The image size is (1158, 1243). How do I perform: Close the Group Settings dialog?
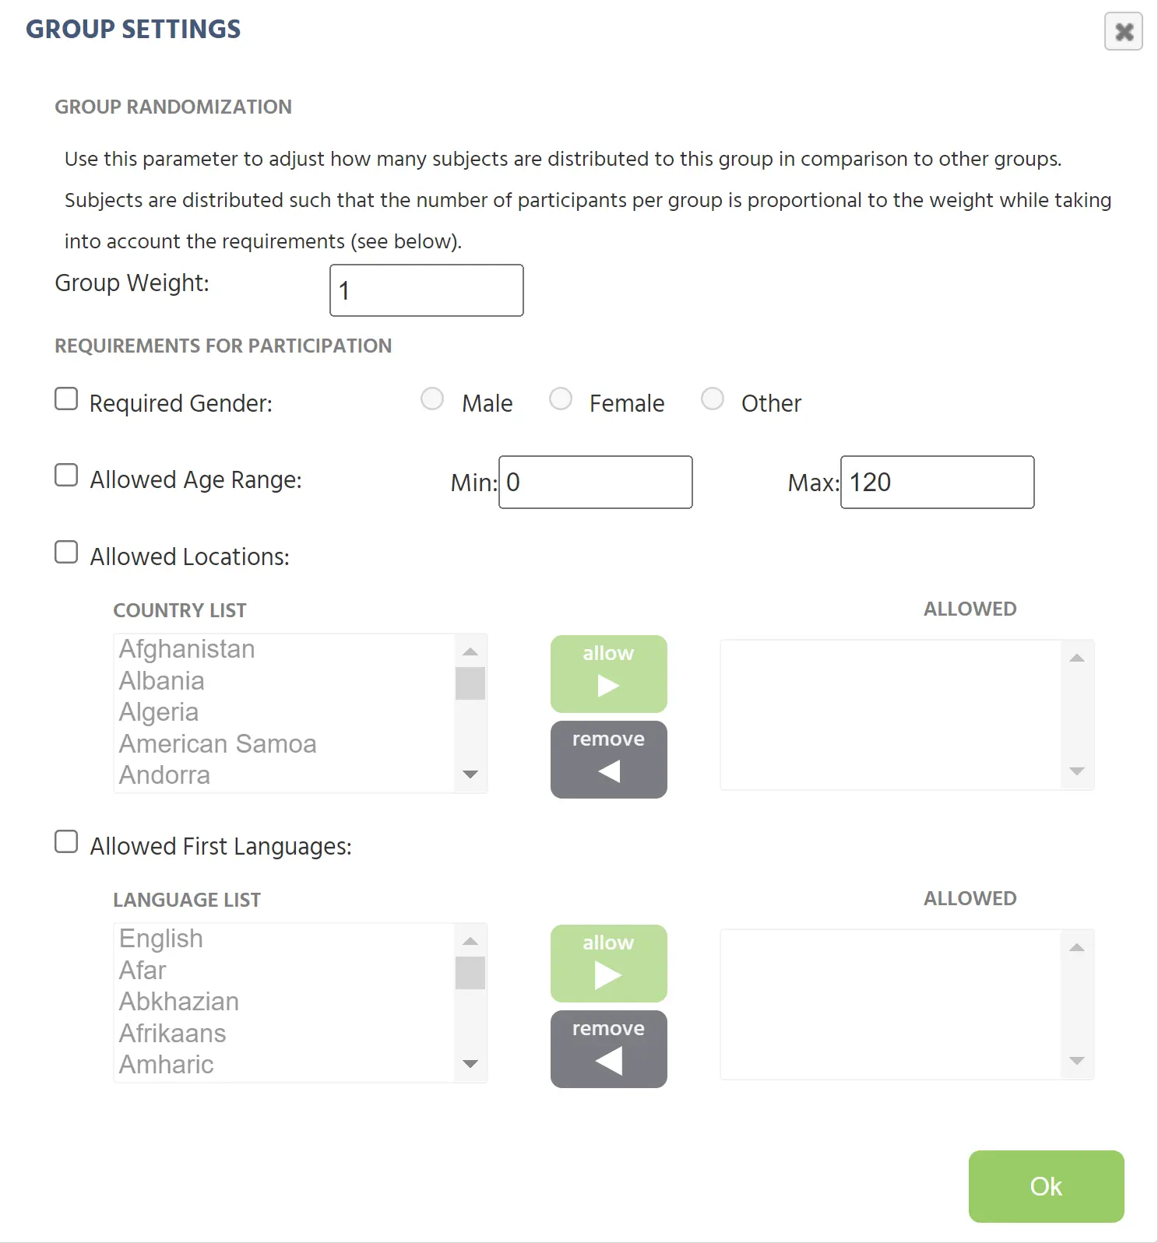click(1123, 32)
